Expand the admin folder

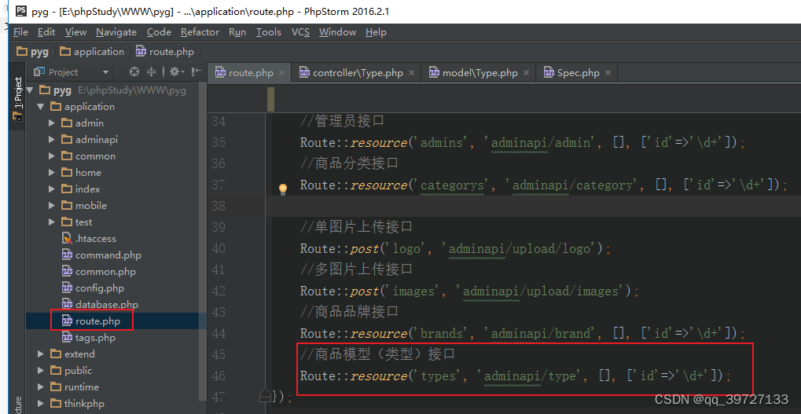coord(52,123)
